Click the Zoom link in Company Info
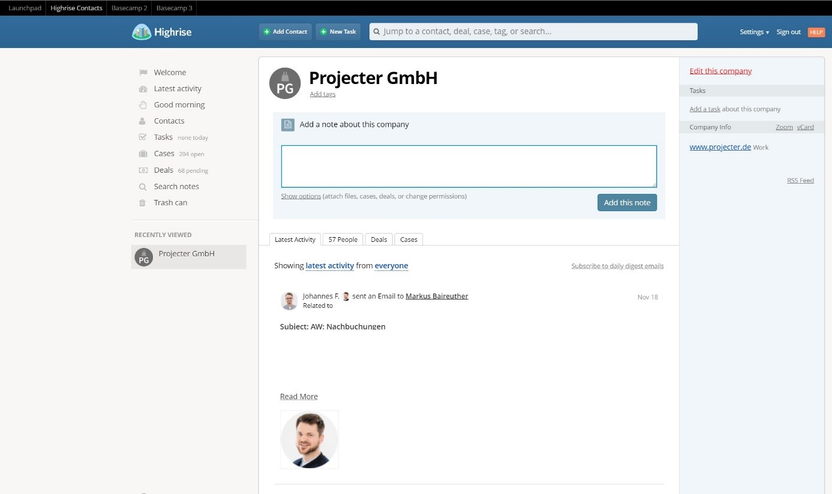Viewport: 832px width, 494px height. [784, 127]
